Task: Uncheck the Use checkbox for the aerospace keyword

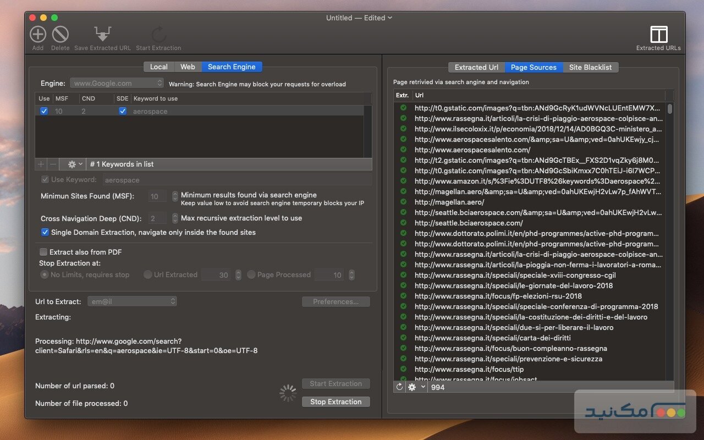Action: [x=44, y=111]
